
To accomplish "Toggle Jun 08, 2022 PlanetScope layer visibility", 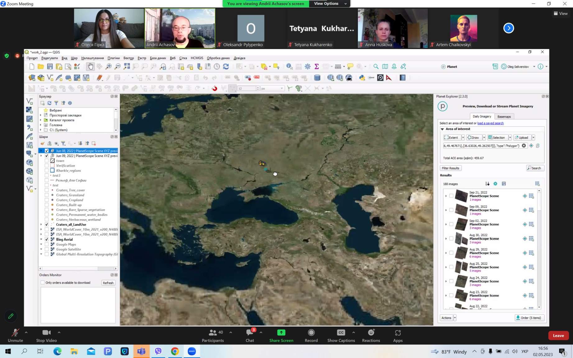I will click(x=47, y=151).
